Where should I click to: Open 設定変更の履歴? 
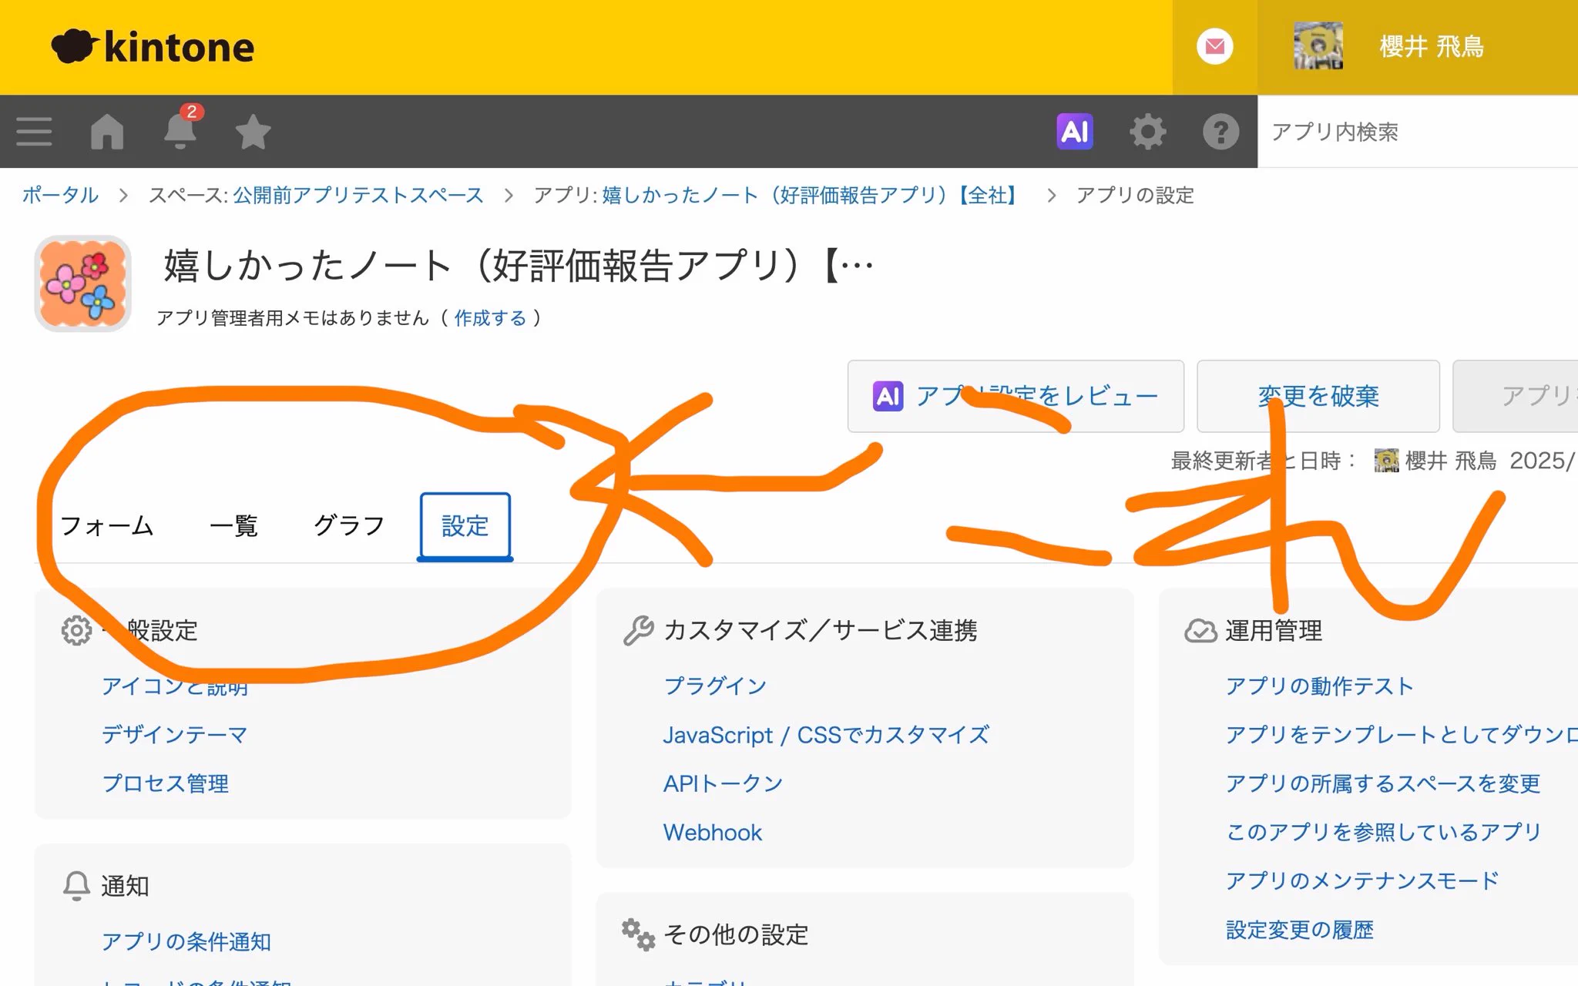point(1300,930)
